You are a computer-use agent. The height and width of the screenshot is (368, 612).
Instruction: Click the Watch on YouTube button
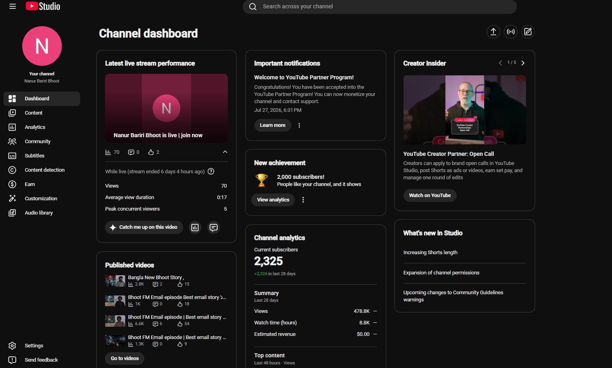click(x=430, y=195)
